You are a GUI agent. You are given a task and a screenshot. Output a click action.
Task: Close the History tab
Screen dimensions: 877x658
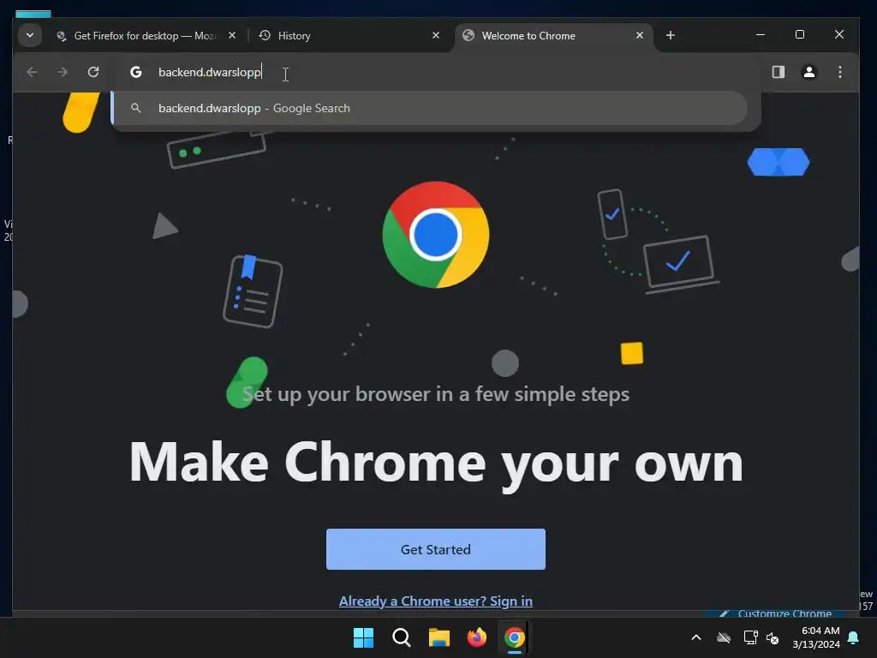click(x=436, y=35)
